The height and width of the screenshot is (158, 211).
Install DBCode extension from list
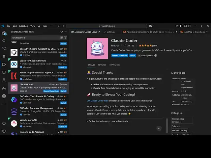(x=63, y=115)
